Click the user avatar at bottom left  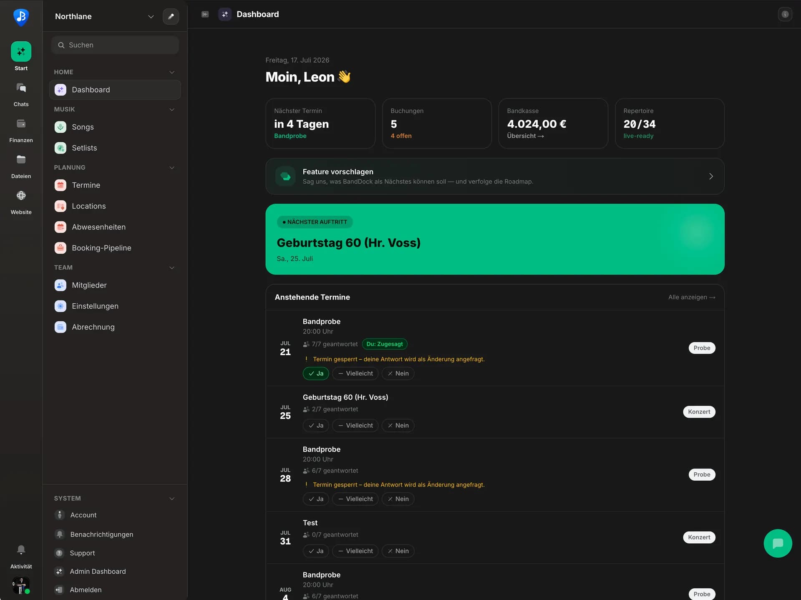[21, 585]
